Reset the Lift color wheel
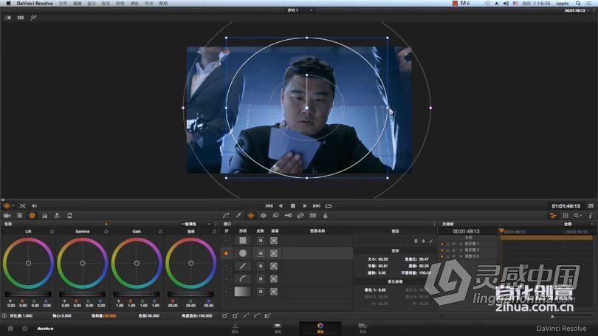Image resolution: width=598 pixels, height=336 pixels. (x=52, y=231)
